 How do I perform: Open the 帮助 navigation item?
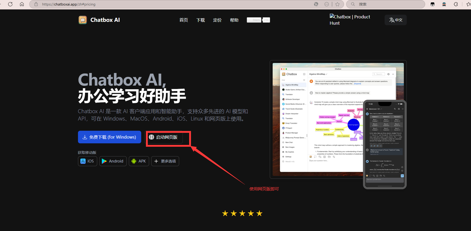pyautogui.click(x=234, y=20)
